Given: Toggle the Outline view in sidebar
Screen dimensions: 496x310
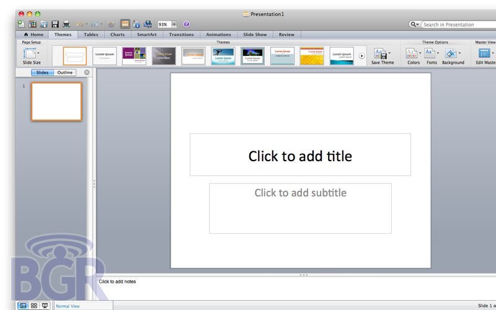Looking at the screenshot, I should click(65, 73).
